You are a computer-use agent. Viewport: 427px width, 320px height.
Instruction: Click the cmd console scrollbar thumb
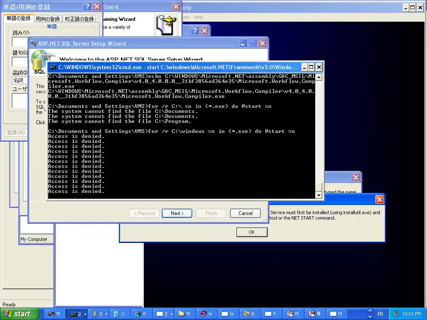tap(319, 187)
